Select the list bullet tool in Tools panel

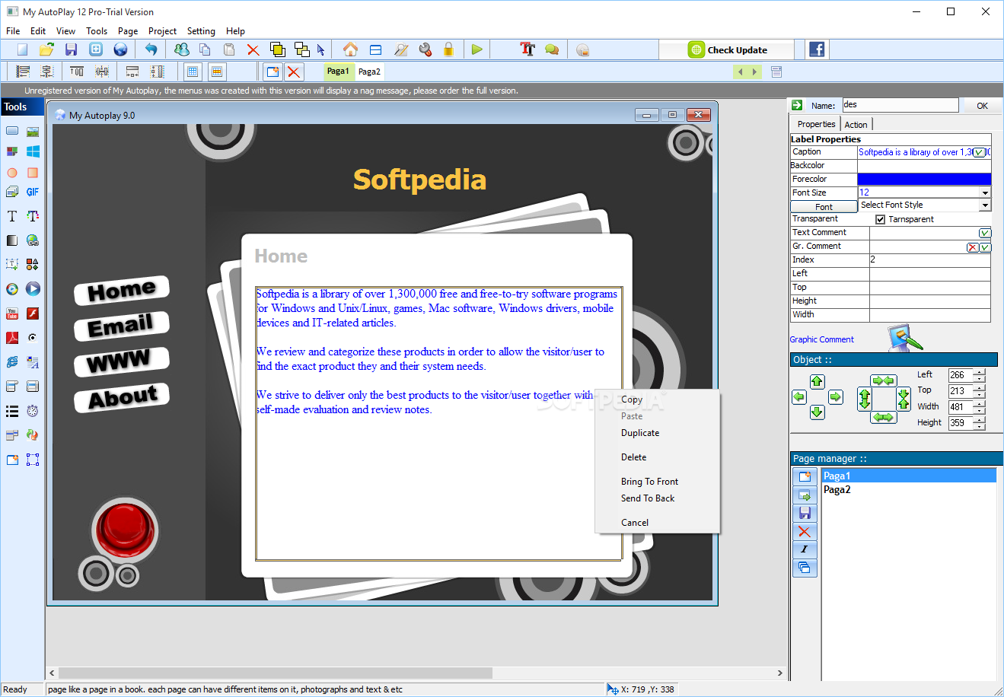[12, 411]
